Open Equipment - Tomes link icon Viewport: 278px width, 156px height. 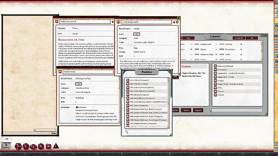click(x=215, y=77)
